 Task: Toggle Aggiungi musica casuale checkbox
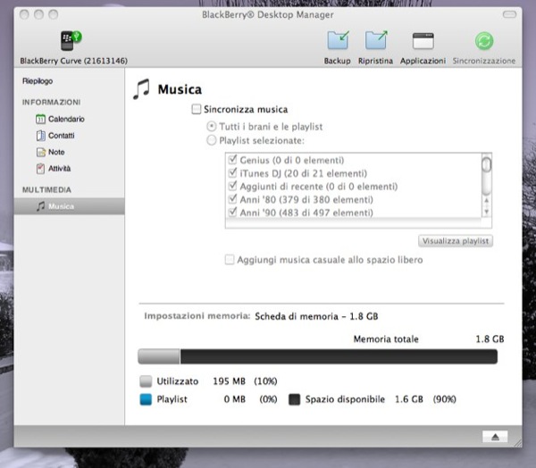point(230,260)
